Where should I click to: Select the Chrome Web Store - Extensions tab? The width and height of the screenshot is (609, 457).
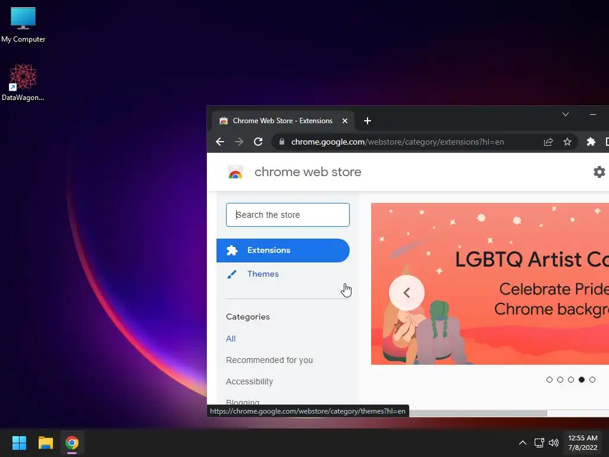tap(284, 121)
